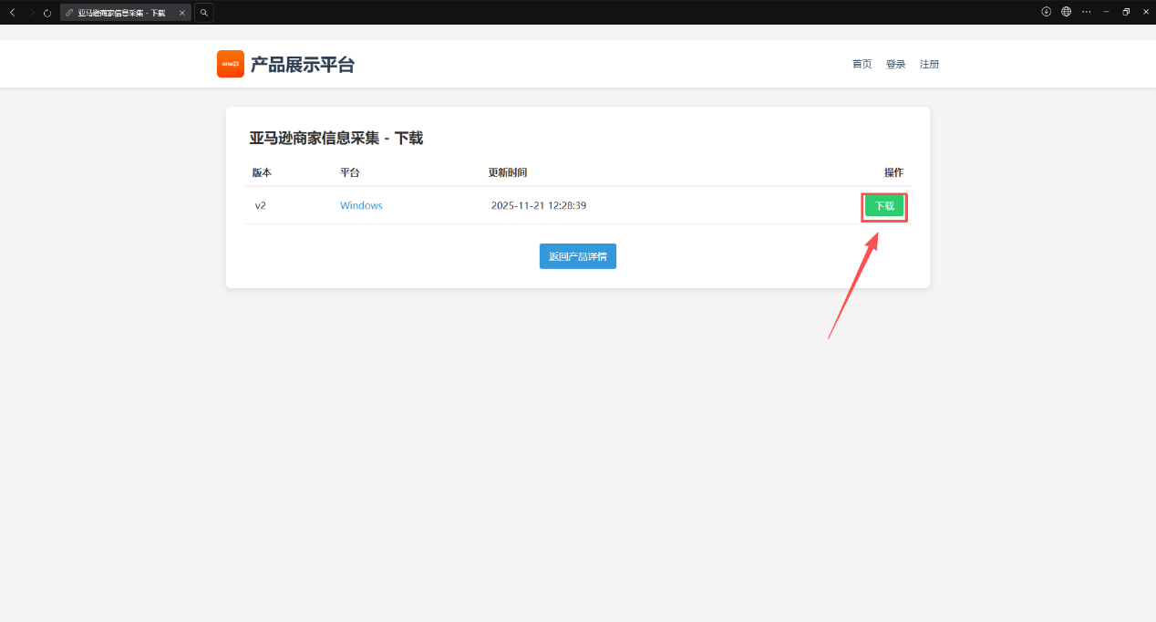Click the orange one23 logo
The width and height of the screenshot is (1156, 622).
230,64
